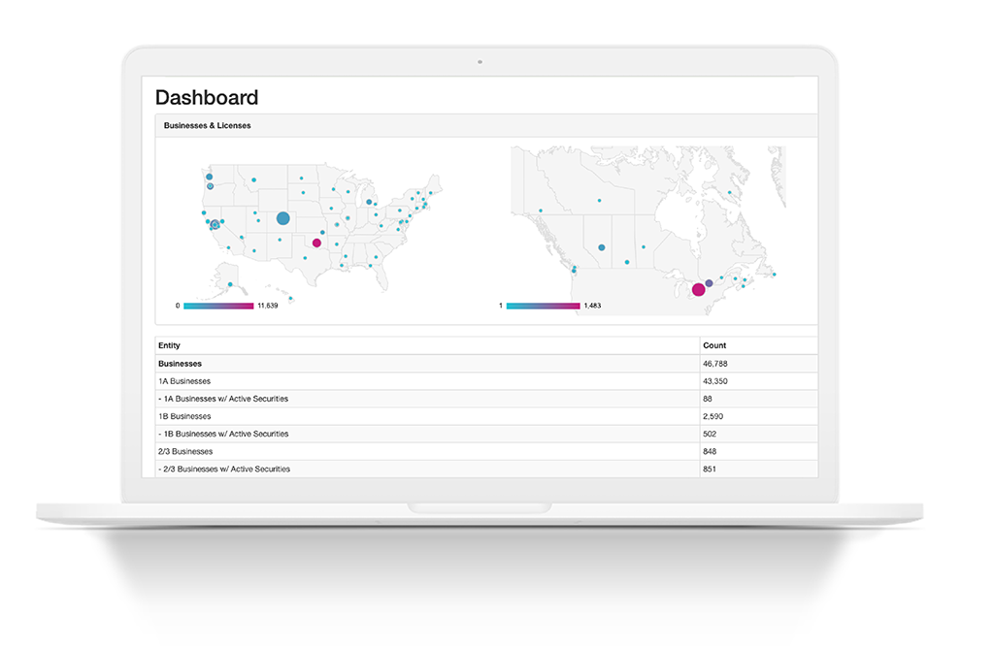
Task: Select the Businesses table row label
Action: pos(180,364)
